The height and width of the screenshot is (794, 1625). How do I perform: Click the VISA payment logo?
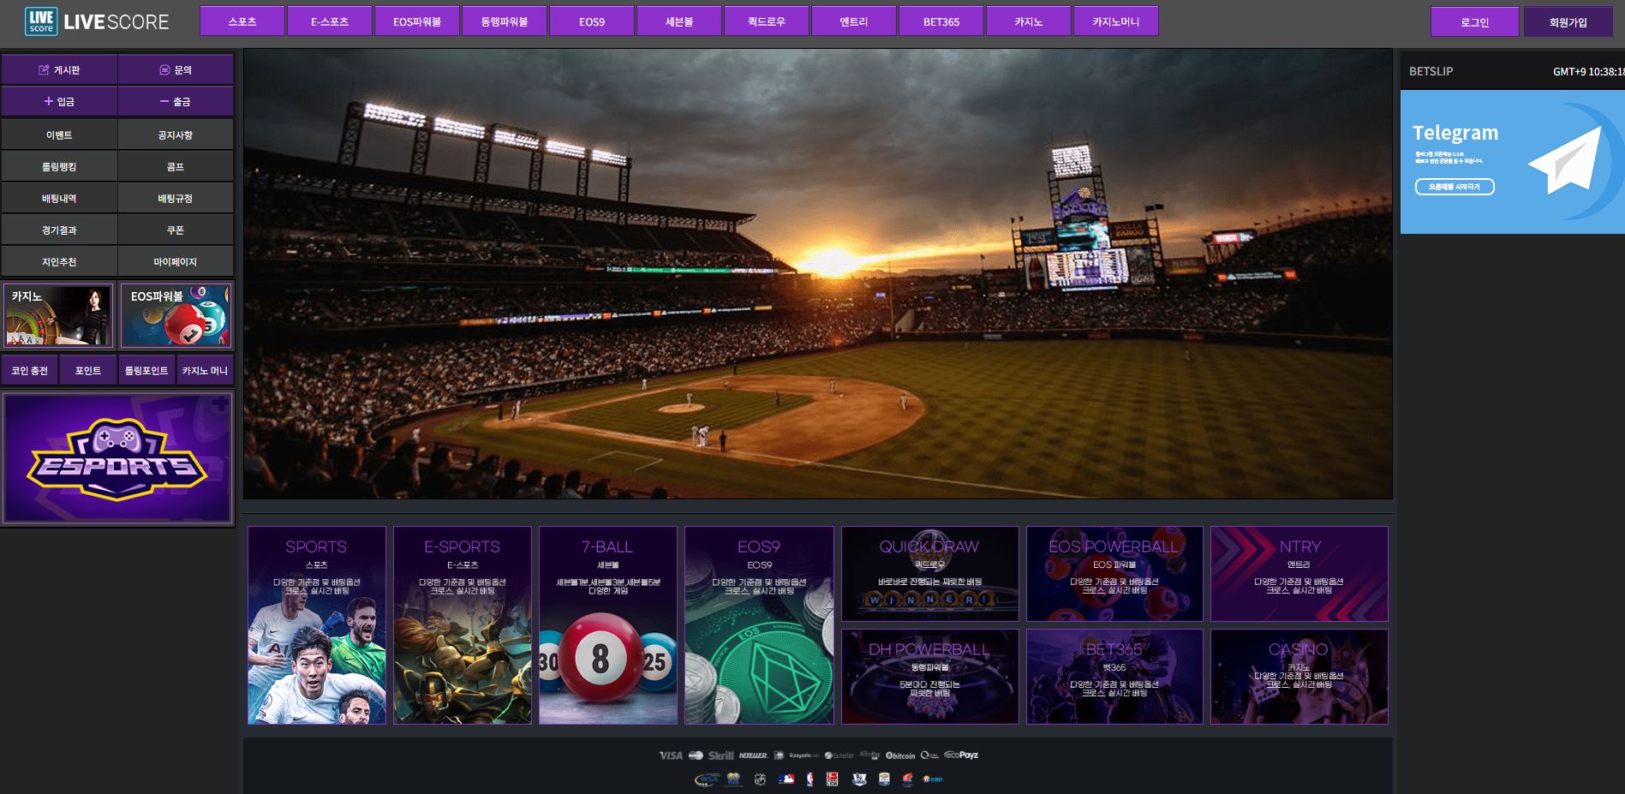[671, 755]
